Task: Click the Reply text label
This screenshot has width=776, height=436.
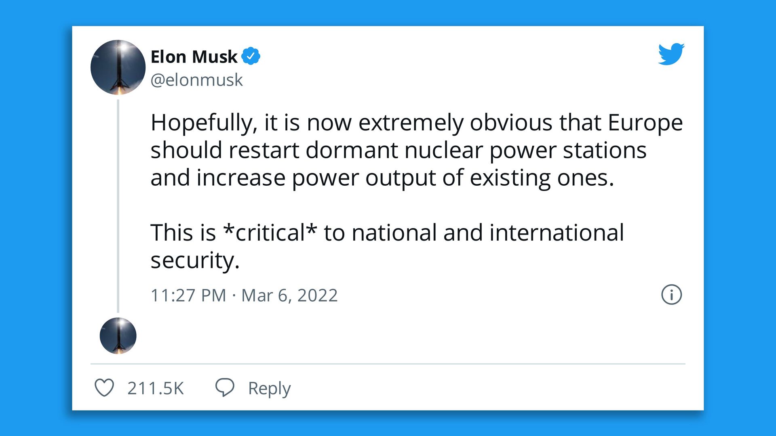Action: (x=269, y=388)
